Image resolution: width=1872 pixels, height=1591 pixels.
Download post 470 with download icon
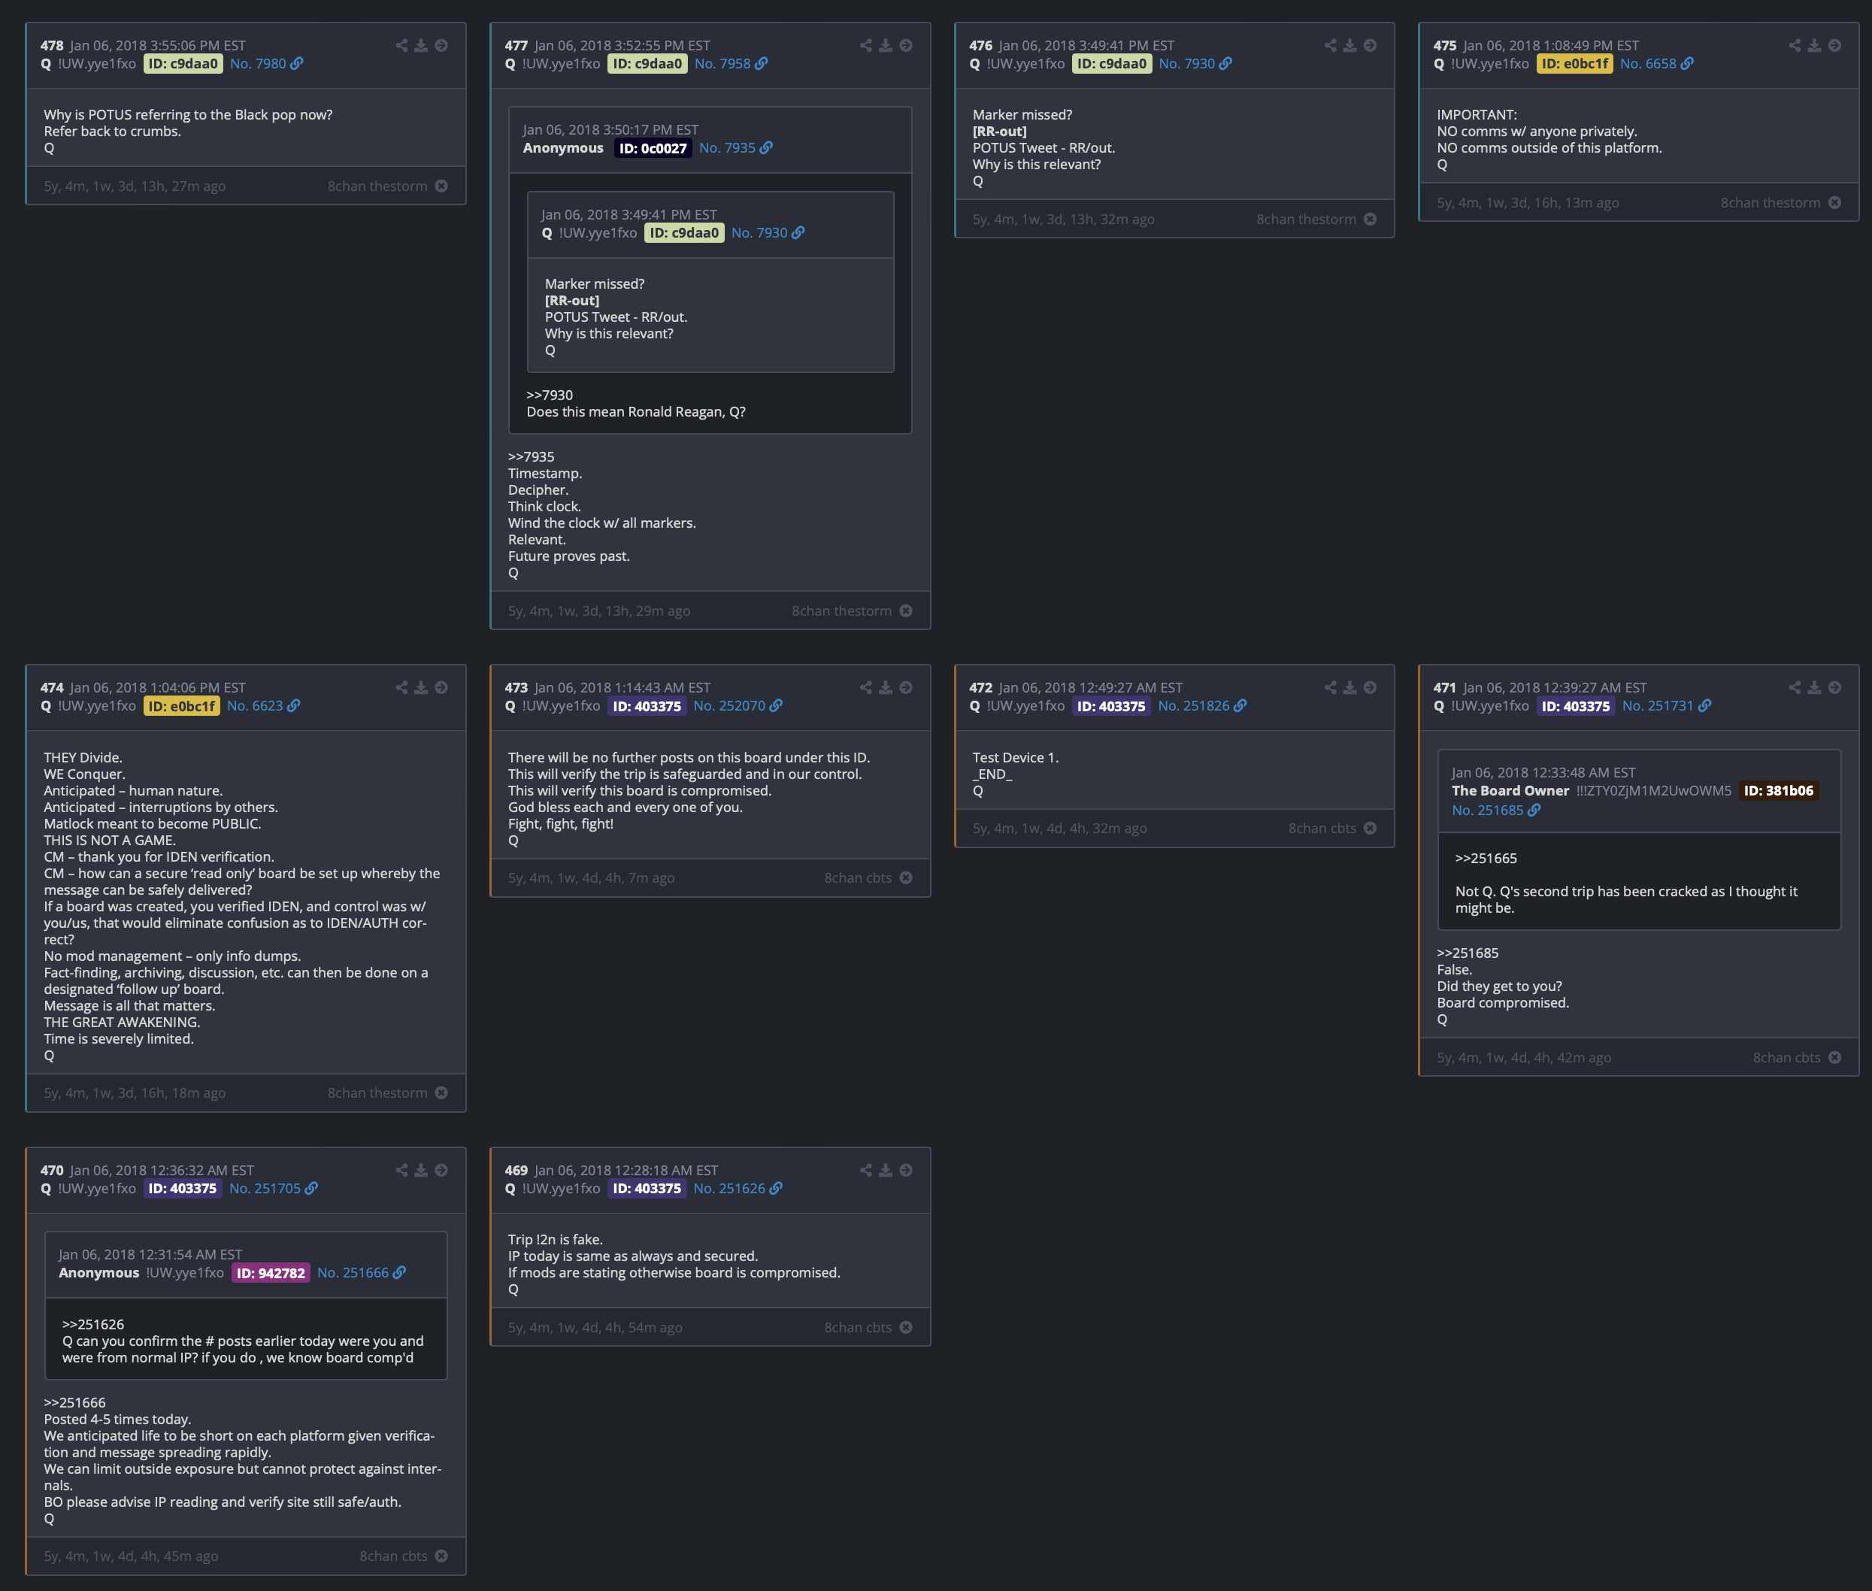(421, 1170)
